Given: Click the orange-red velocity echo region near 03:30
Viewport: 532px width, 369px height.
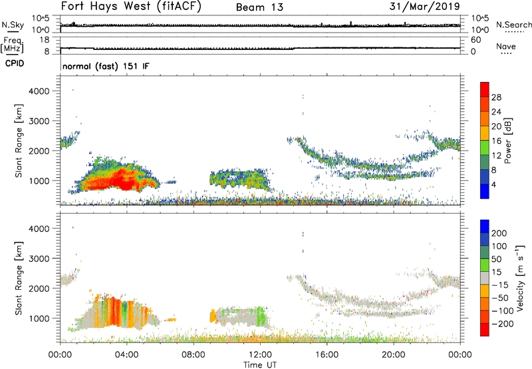Looking at the screenshot, I should [114, 311].
